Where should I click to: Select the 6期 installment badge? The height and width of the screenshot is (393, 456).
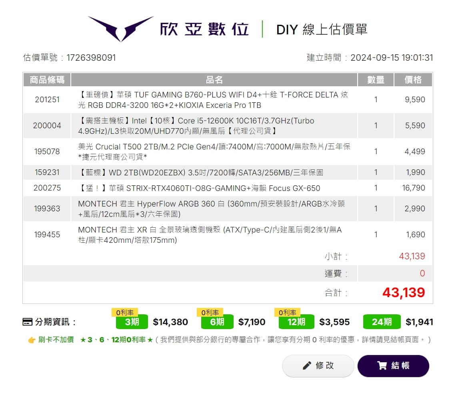[x=217, y=322]
